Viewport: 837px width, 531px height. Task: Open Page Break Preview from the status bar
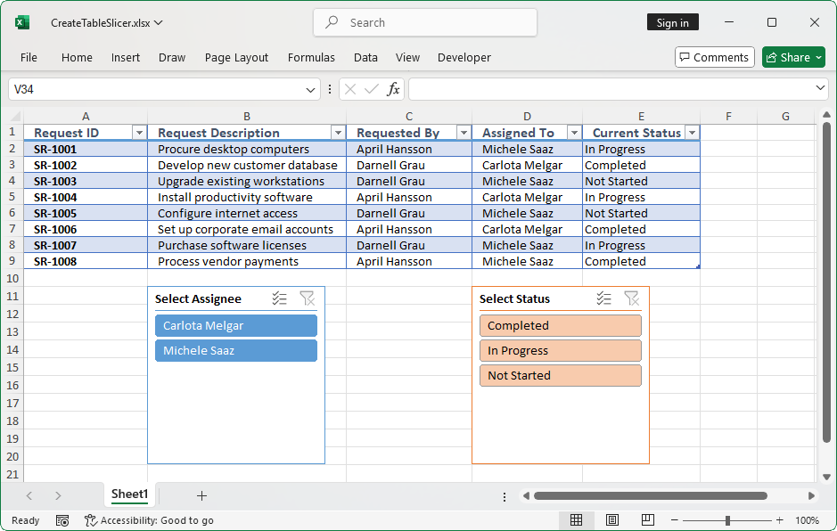tap(646, 519)
